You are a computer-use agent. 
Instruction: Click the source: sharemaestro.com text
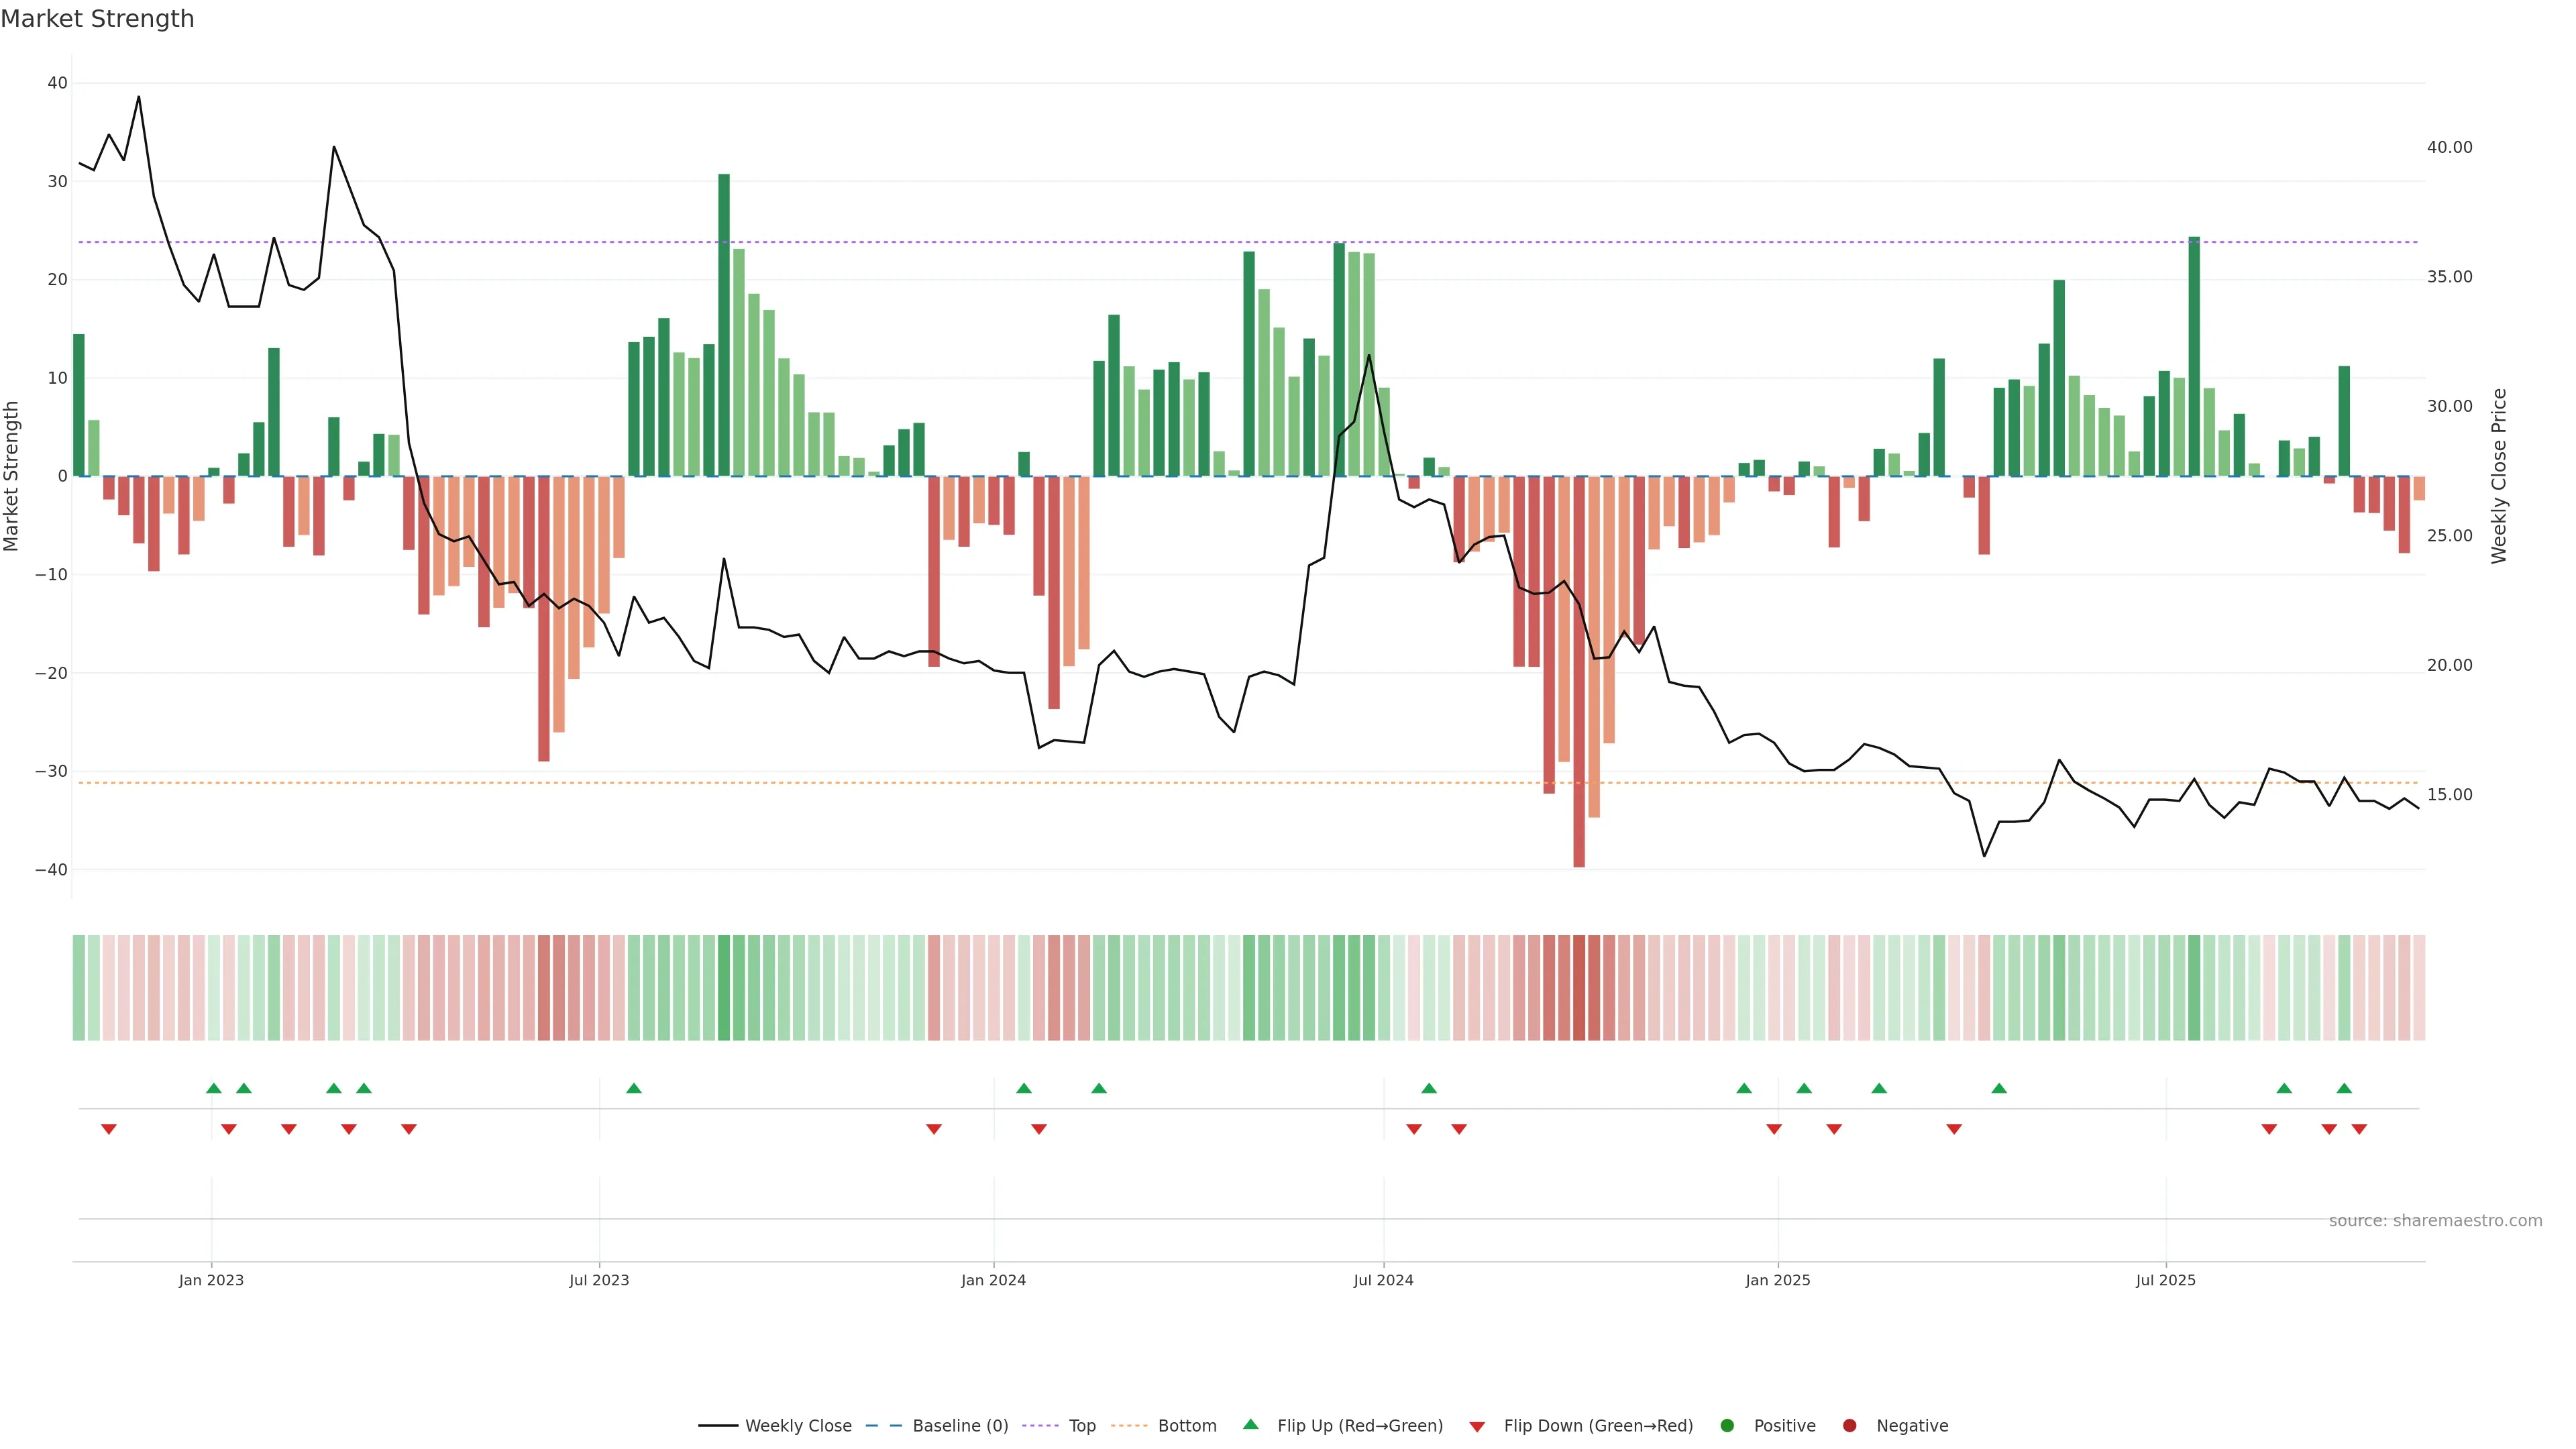(2435, 1220)
